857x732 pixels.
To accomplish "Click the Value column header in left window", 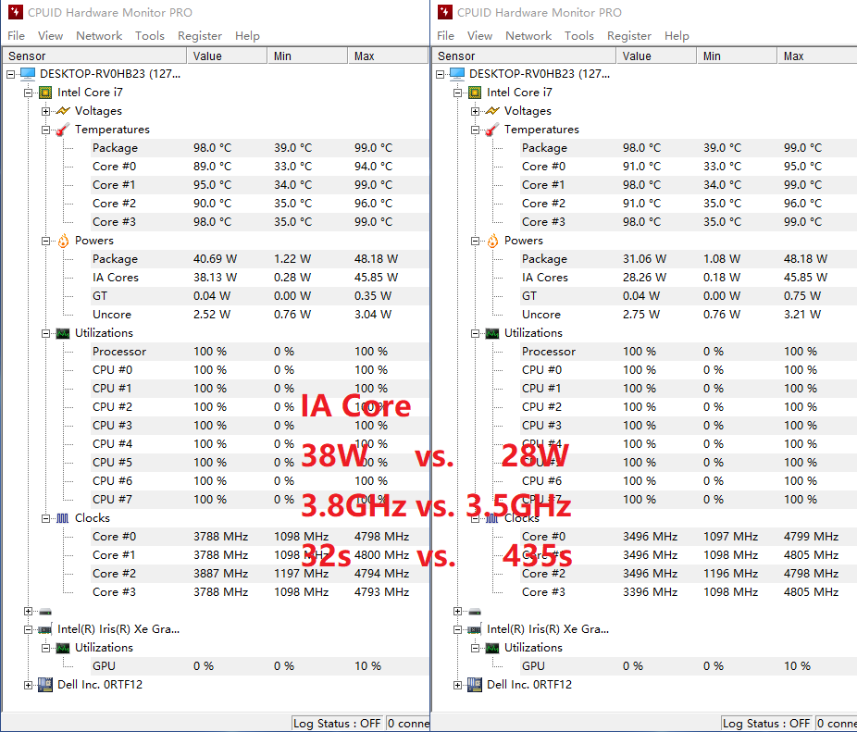I will 227,56.
